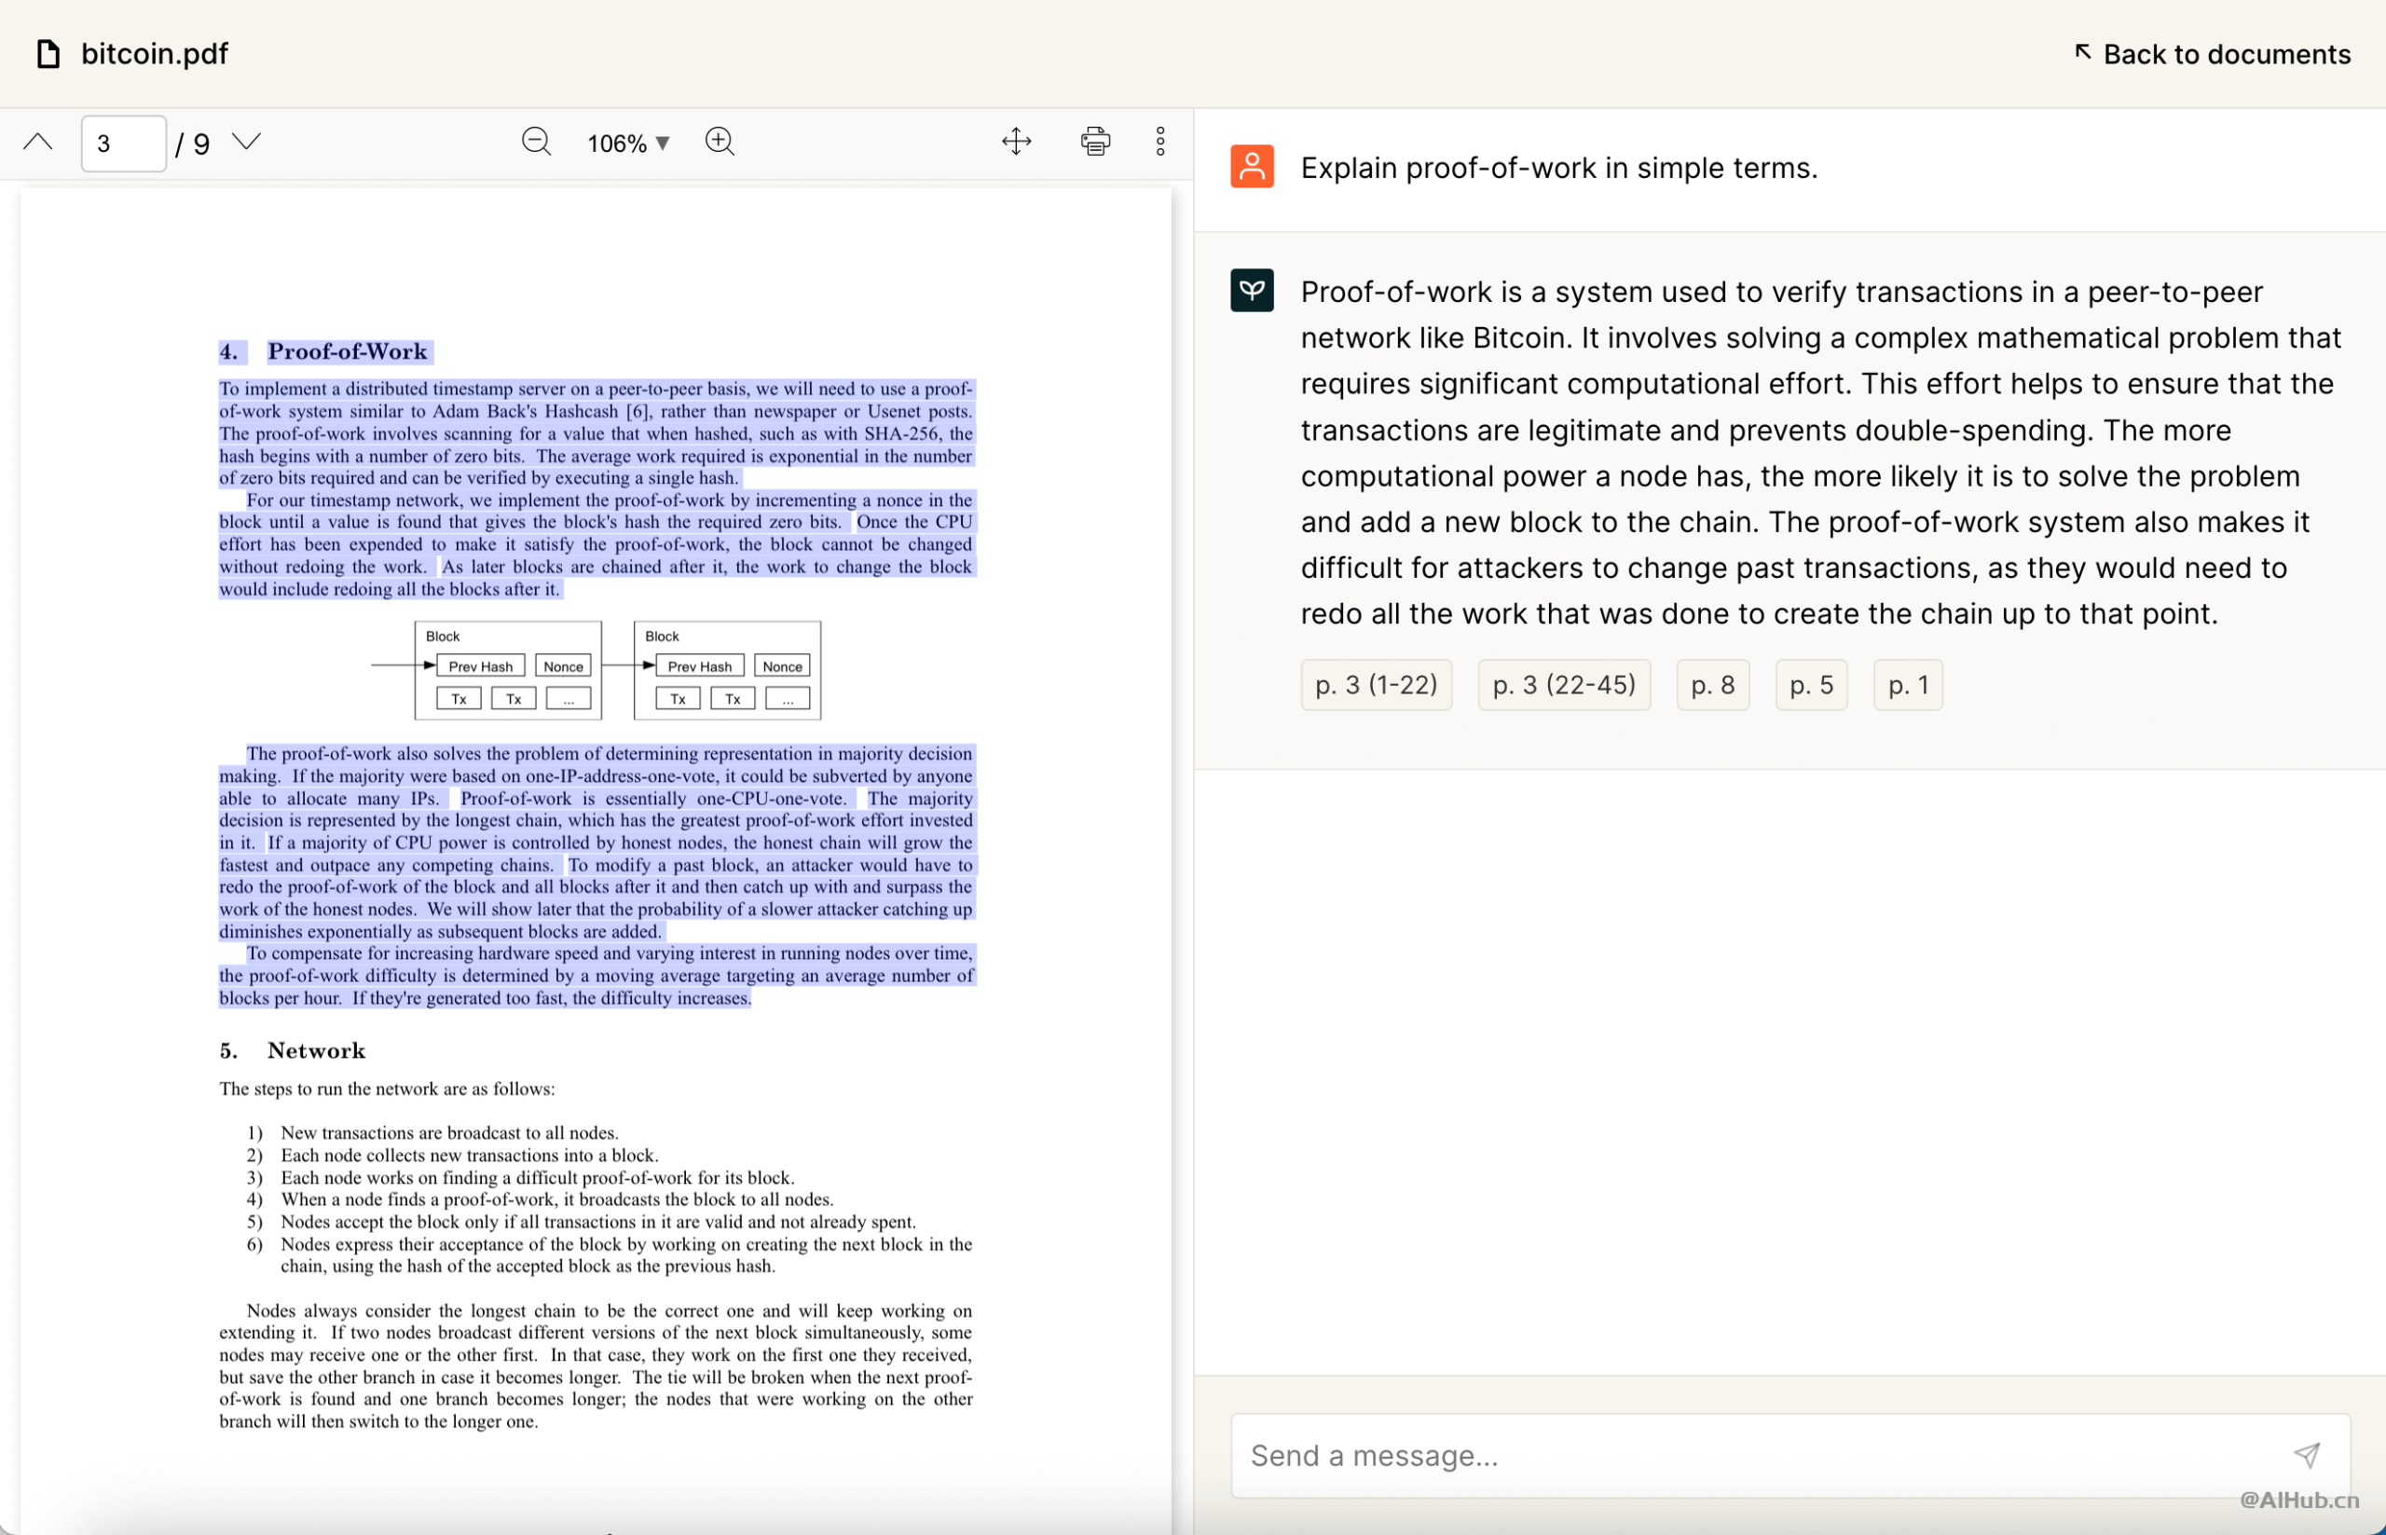Zoom out the PDF view
2386x1535 pixels.
(536, 142)
